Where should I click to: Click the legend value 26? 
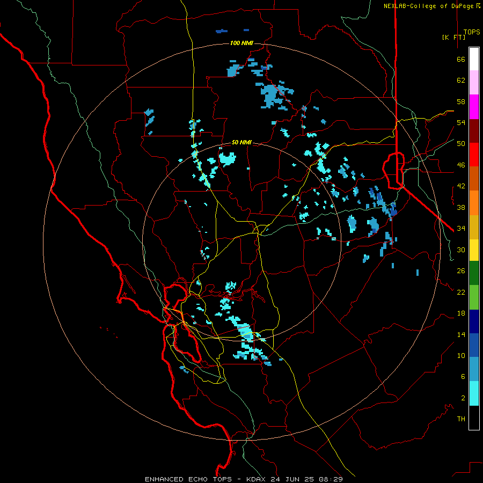click(461, 271)
